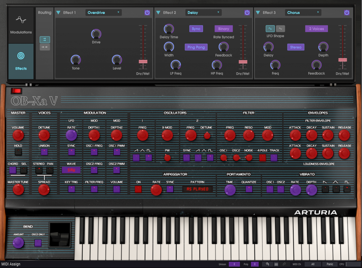
Task: Click the Voices PAN button
Action: [50, 170]
